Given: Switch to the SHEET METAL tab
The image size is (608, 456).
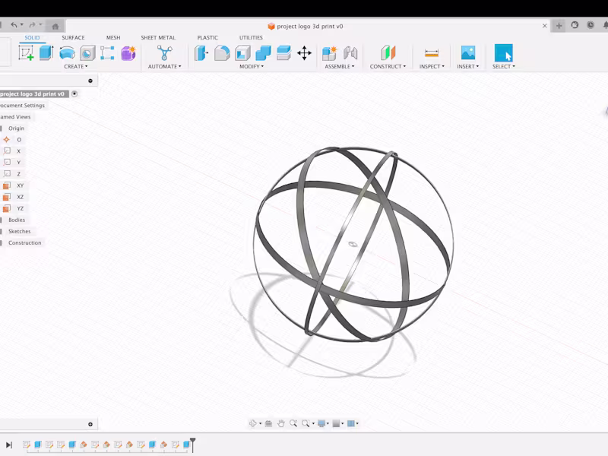Looking at the screenshot, I should [158, 37].
